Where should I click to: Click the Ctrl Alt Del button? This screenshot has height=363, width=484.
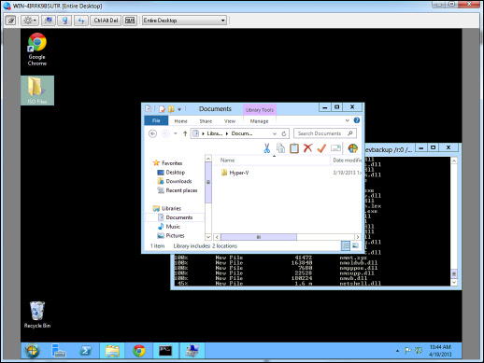[x=106, y=21]
